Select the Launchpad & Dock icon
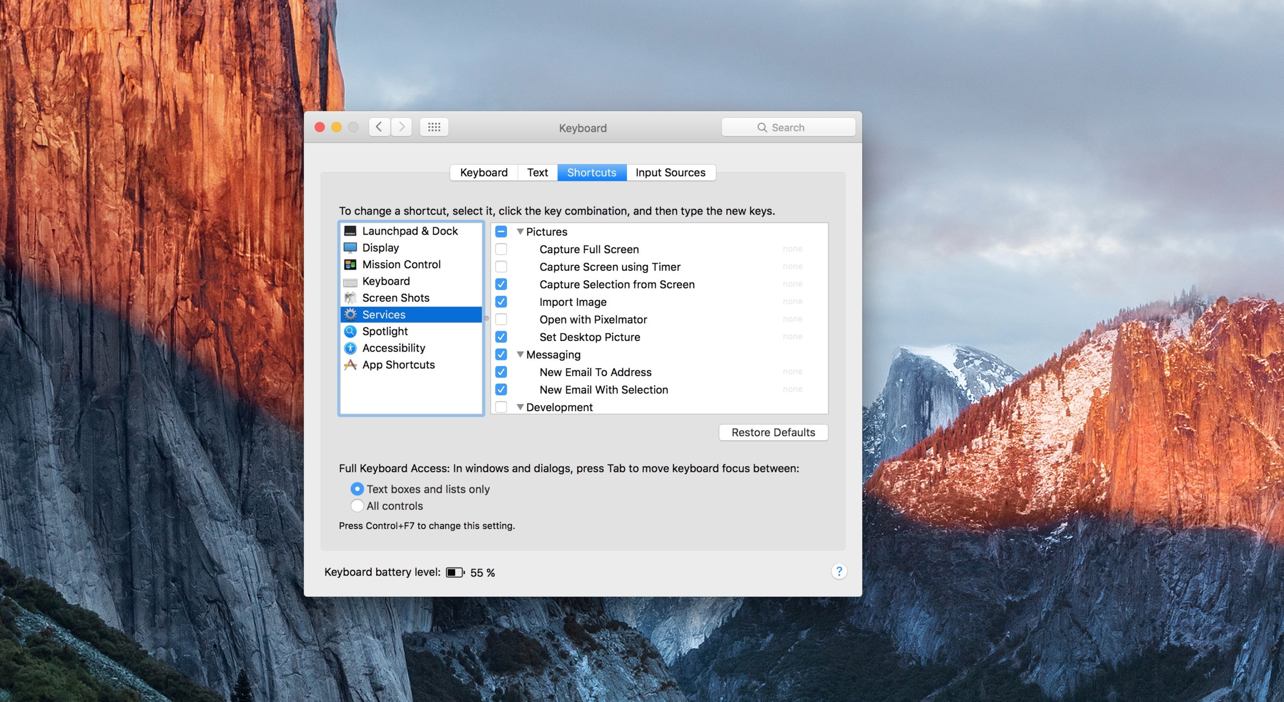This screenshot has width=1284, height=702. point(350,231)
